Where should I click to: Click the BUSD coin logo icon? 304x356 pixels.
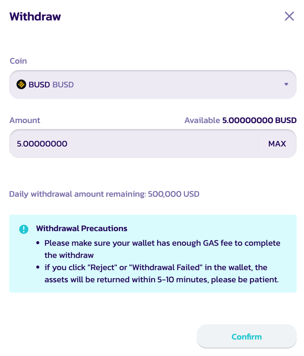(21, 85)
